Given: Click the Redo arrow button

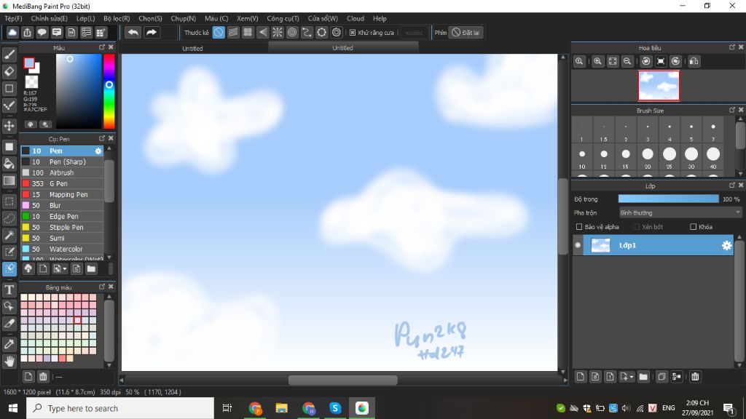Looking at the screenshot, I should pyautogui.click(x=152, y=32).
